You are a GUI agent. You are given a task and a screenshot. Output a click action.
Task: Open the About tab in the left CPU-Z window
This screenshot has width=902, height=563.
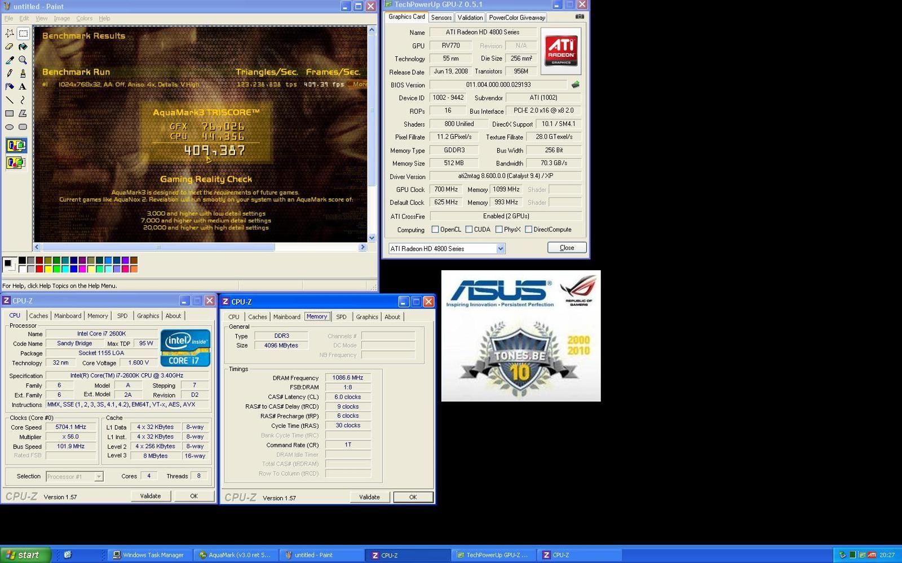click(x=173, y=316)
